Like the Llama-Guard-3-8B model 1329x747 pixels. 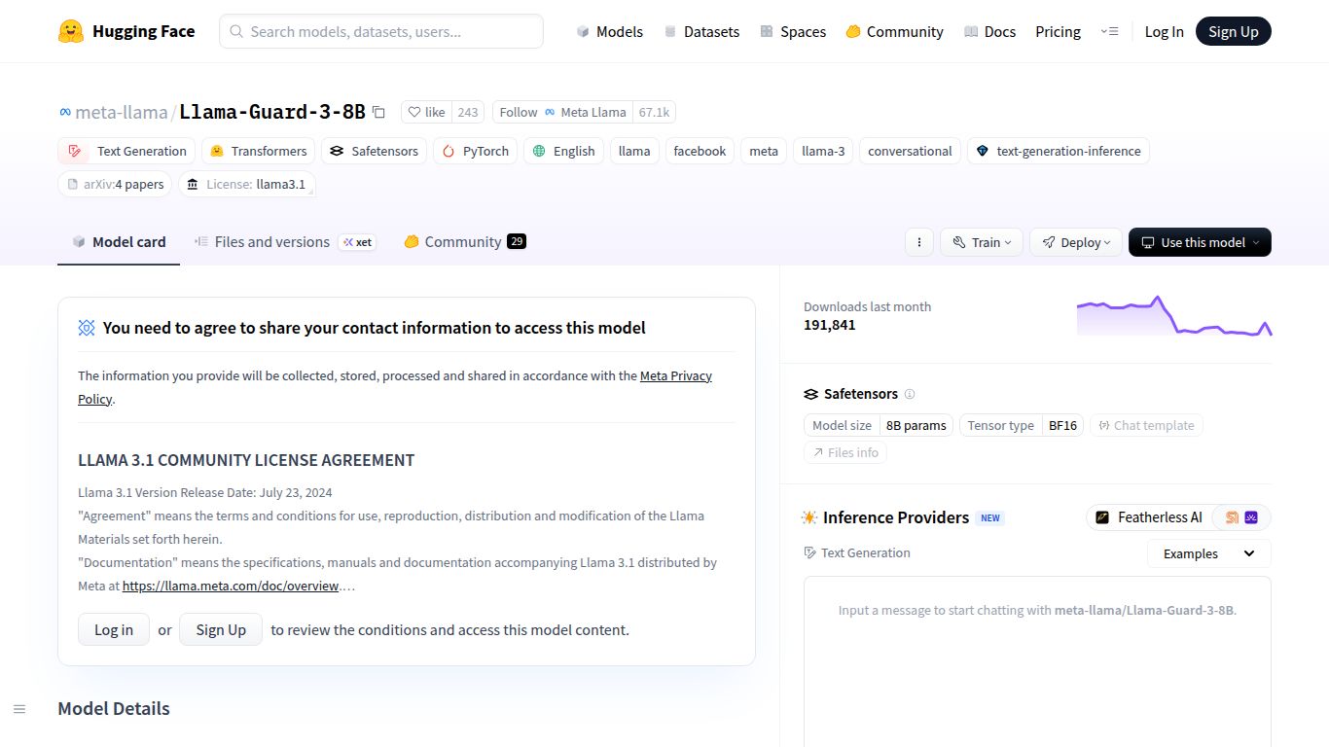click(426, 112)
